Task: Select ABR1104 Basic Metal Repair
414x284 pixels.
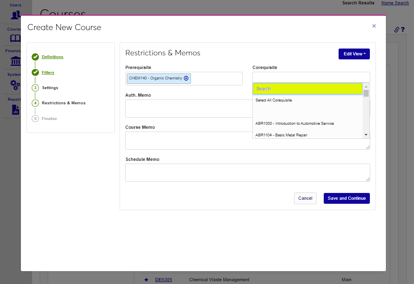Action: coord(281,135)
